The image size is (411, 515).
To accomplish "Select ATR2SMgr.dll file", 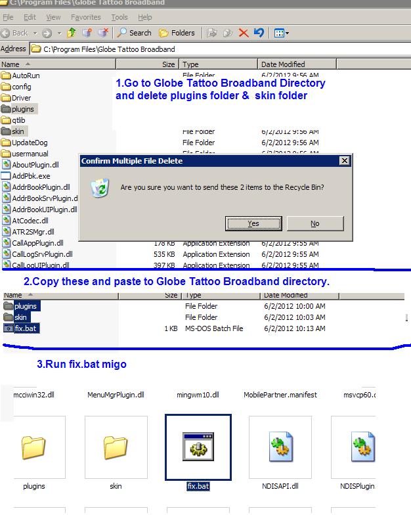I will (x=28, y=232).
